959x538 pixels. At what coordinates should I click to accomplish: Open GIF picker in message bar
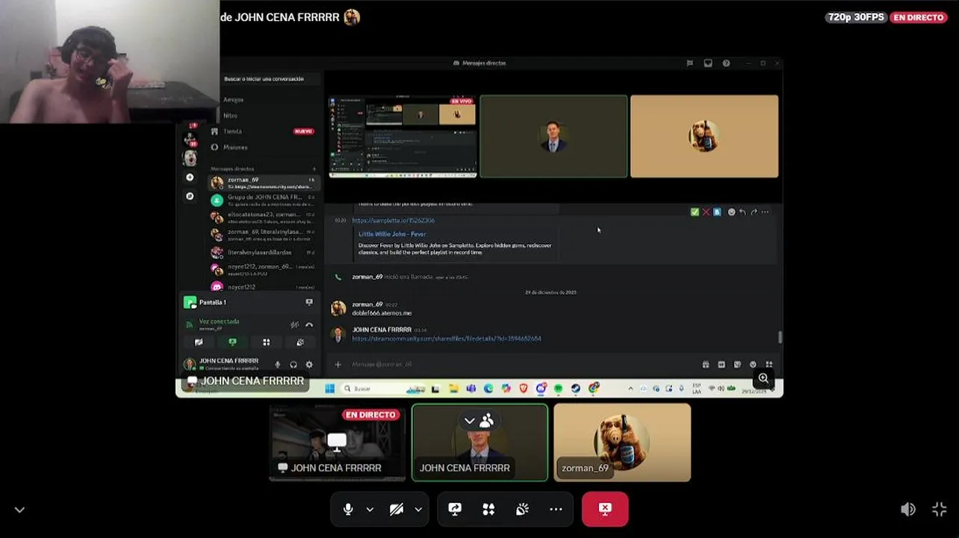(721, 365)
